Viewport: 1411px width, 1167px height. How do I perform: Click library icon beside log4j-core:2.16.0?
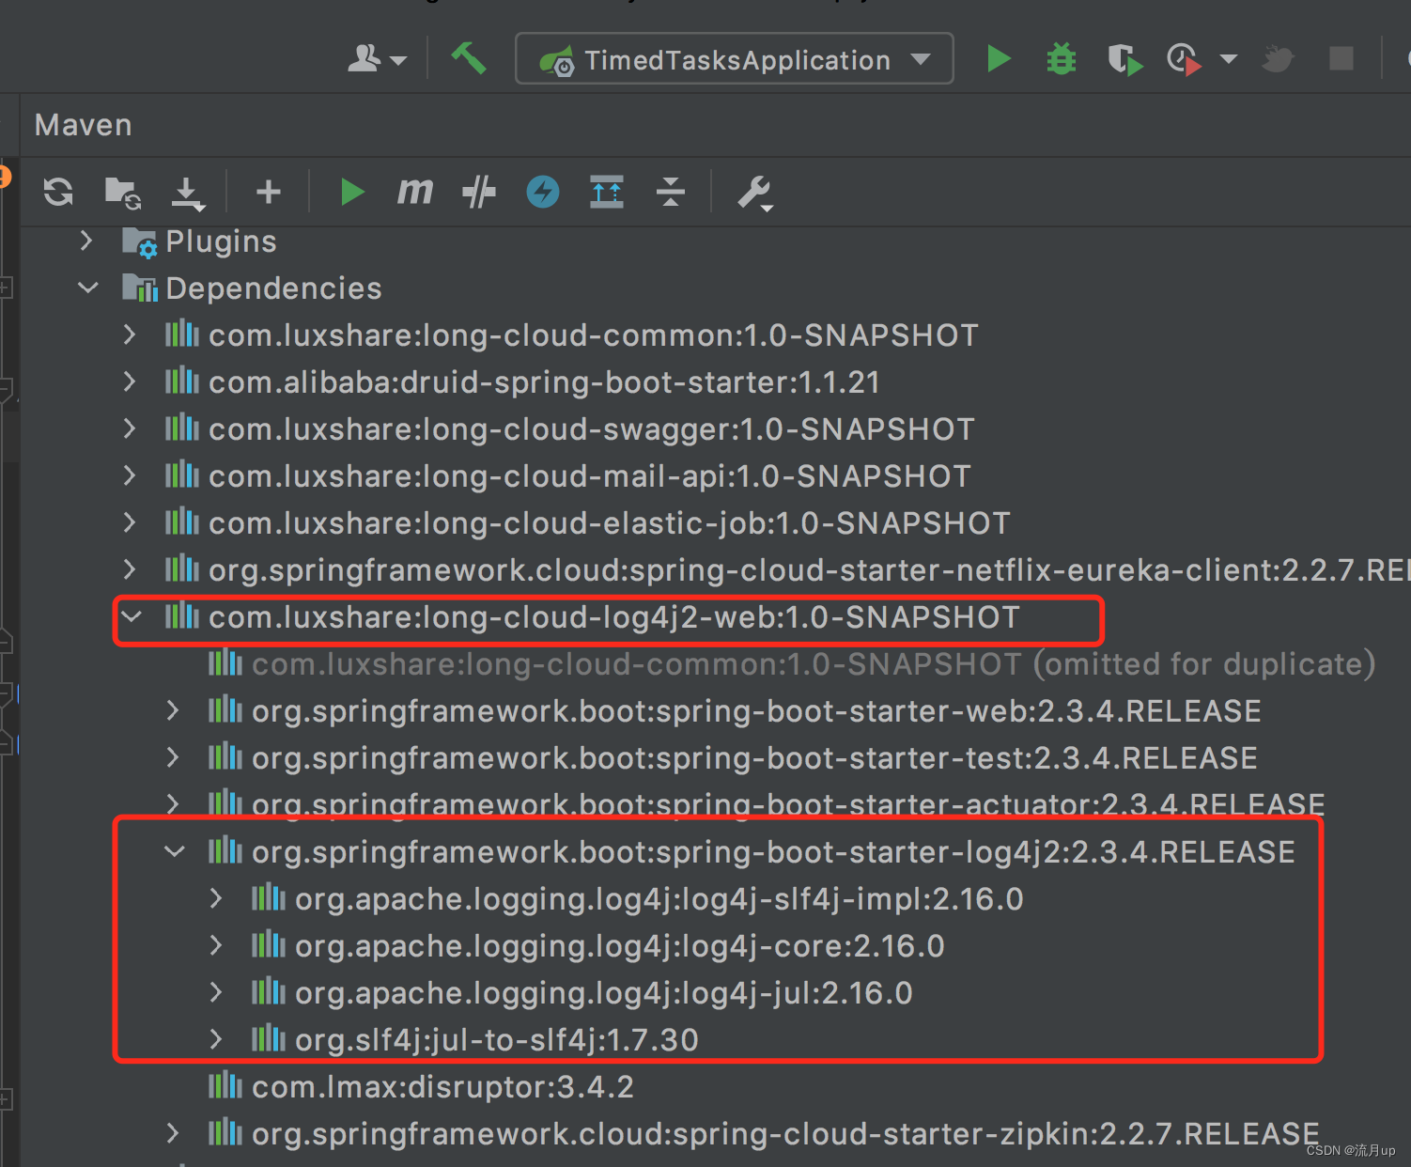click(x=268, y=943)
